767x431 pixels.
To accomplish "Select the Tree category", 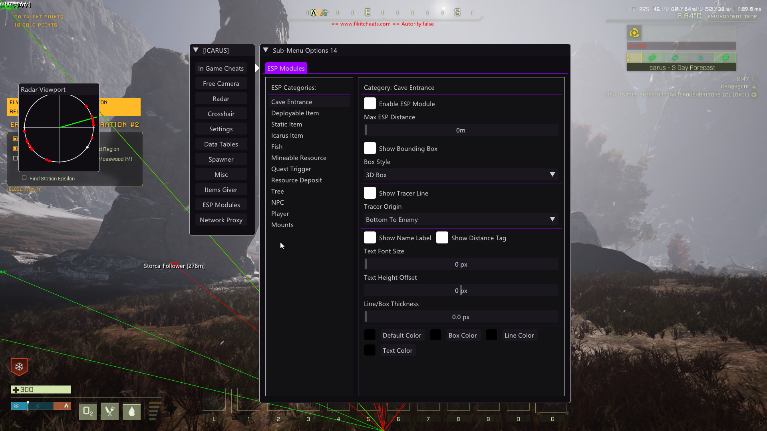I will click(x=309, y=191).
